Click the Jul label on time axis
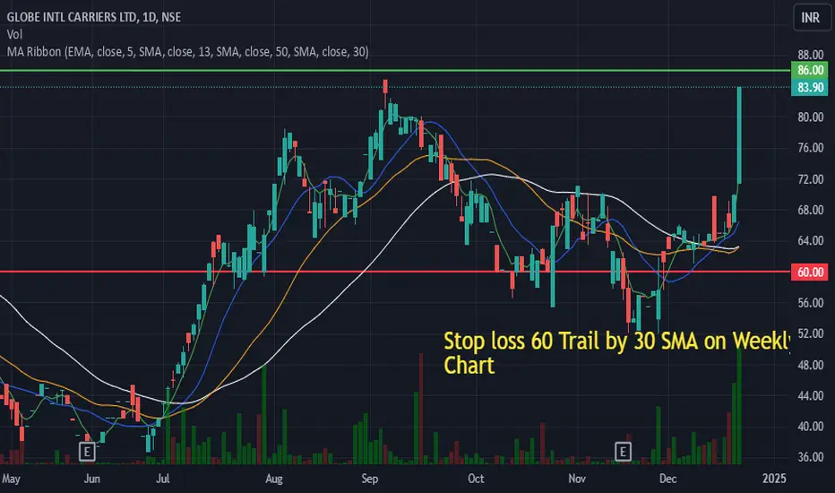 click(163, 479)
